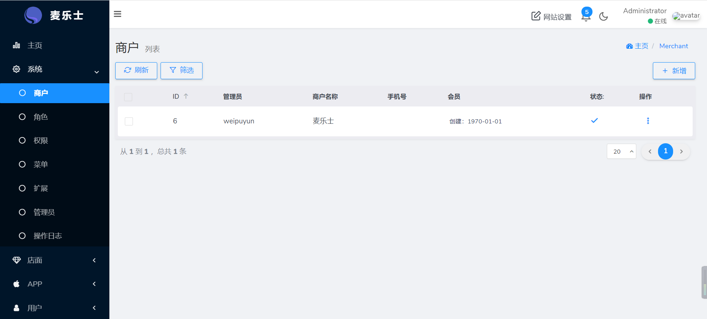The image size is (707, 319).
Task: Click the user avatar image
Action: pos(686,16)
